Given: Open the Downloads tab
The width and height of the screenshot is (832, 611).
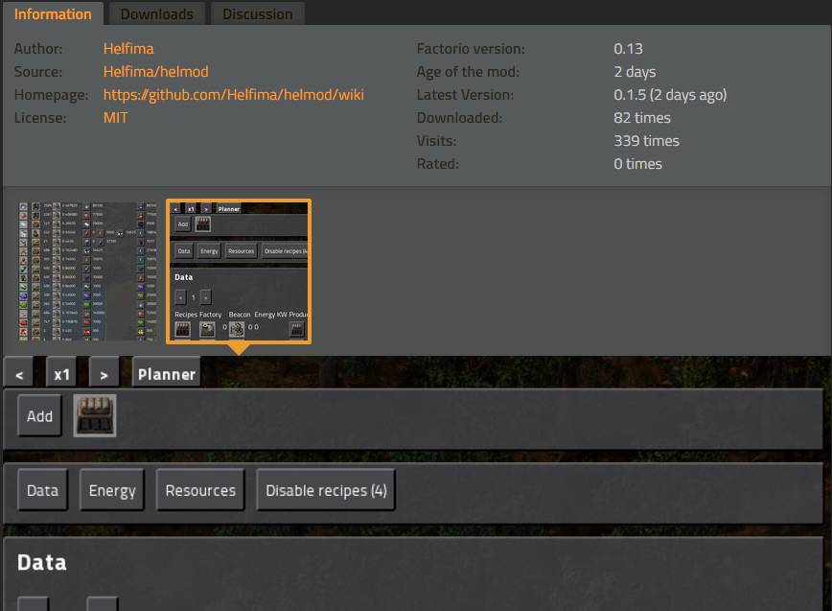Looking at the screenshot, I should click(156, 13).
